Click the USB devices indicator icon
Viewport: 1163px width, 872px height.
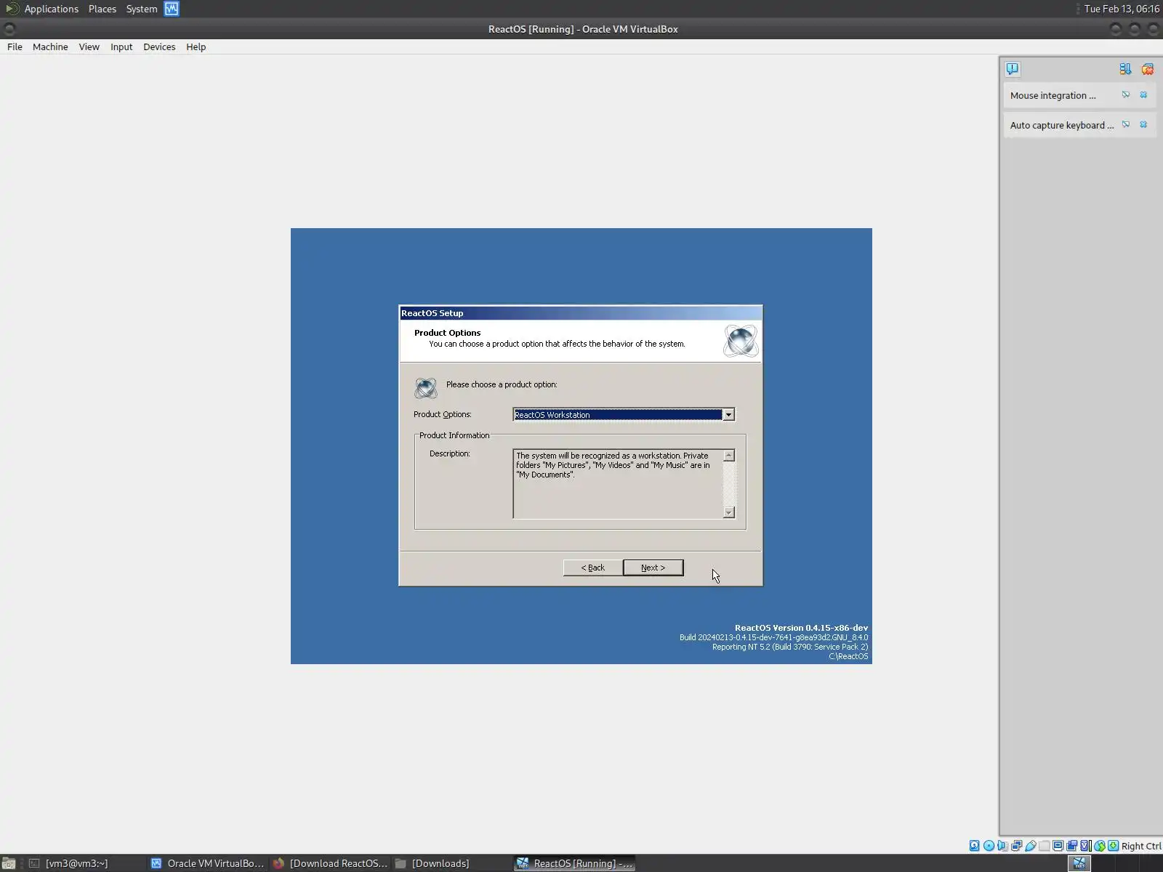(x=1030, y=846)
